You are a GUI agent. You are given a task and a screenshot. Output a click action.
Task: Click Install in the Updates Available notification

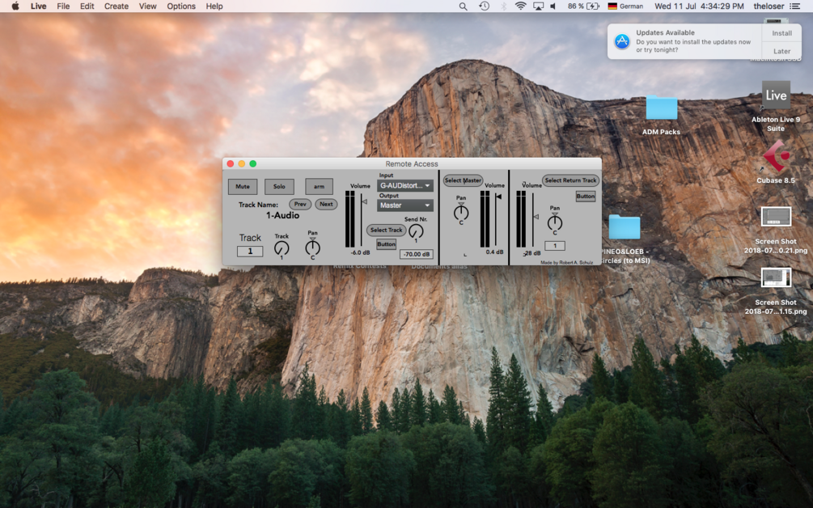782,33
